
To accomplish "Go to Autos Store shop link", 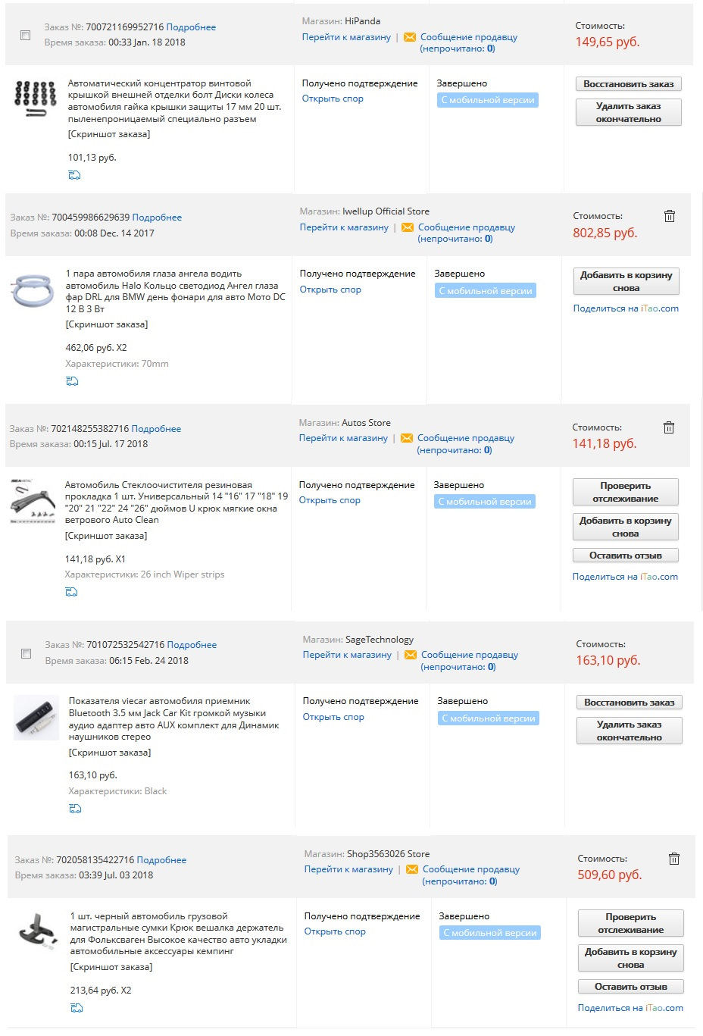I will [x=343, y=438].
